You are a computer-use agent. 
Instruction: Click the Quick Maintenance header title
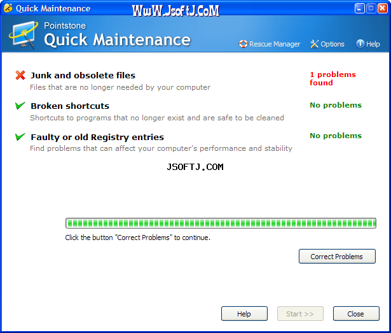[x=117, y=39]
